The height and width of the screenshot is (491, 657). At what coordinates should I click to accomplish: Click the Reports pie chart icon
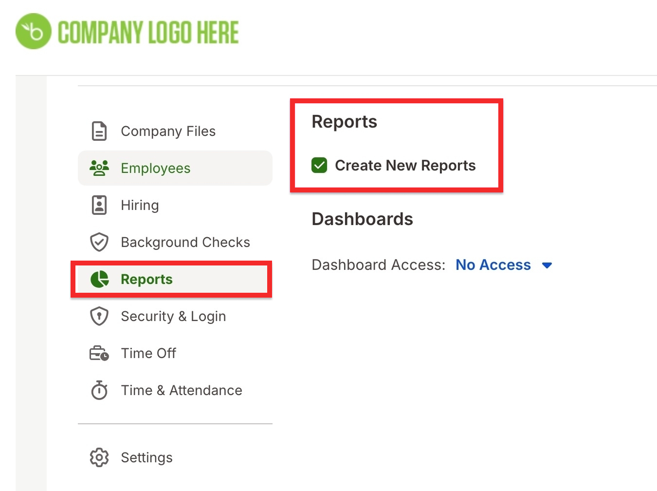tap(99, 279)
